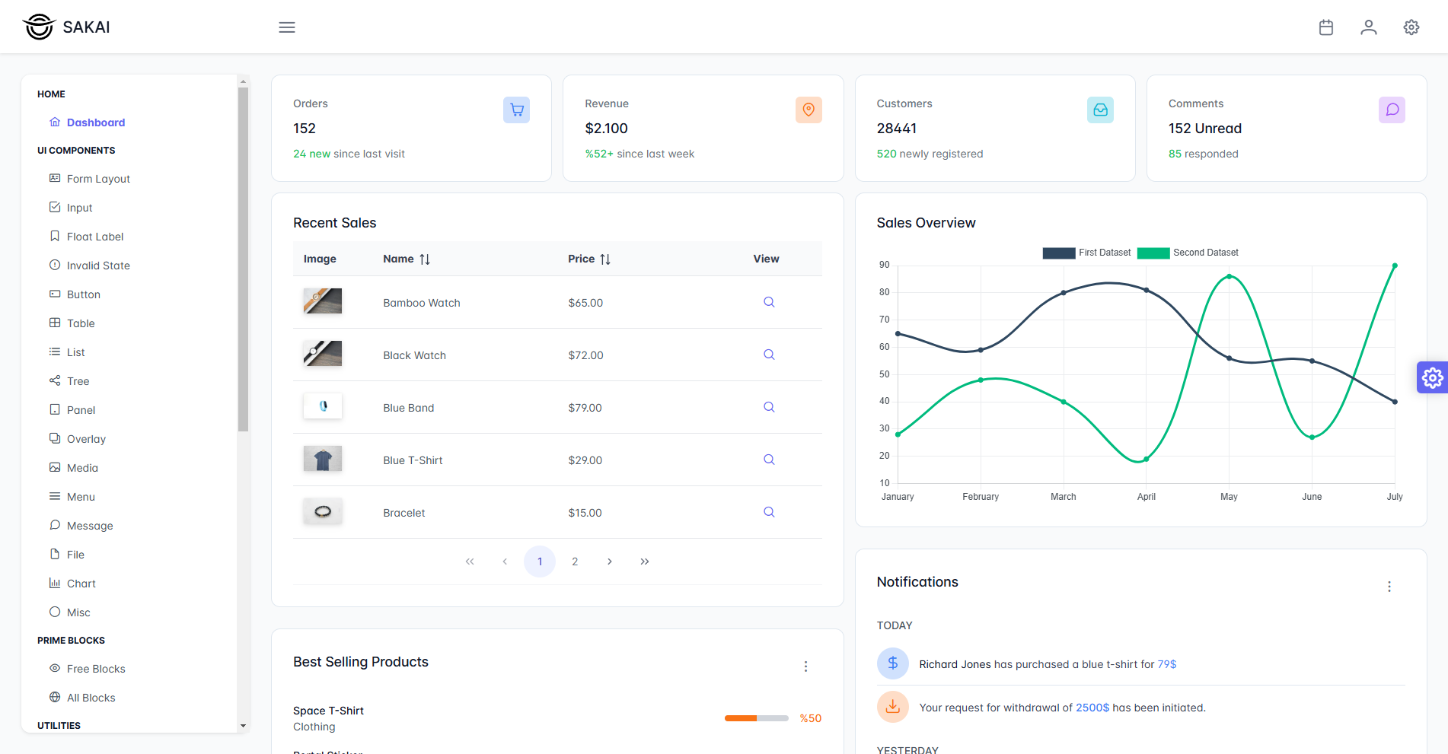View Bracelet with search icon
The width and height of the screenshot is (1448, 754).
point(769,512)
